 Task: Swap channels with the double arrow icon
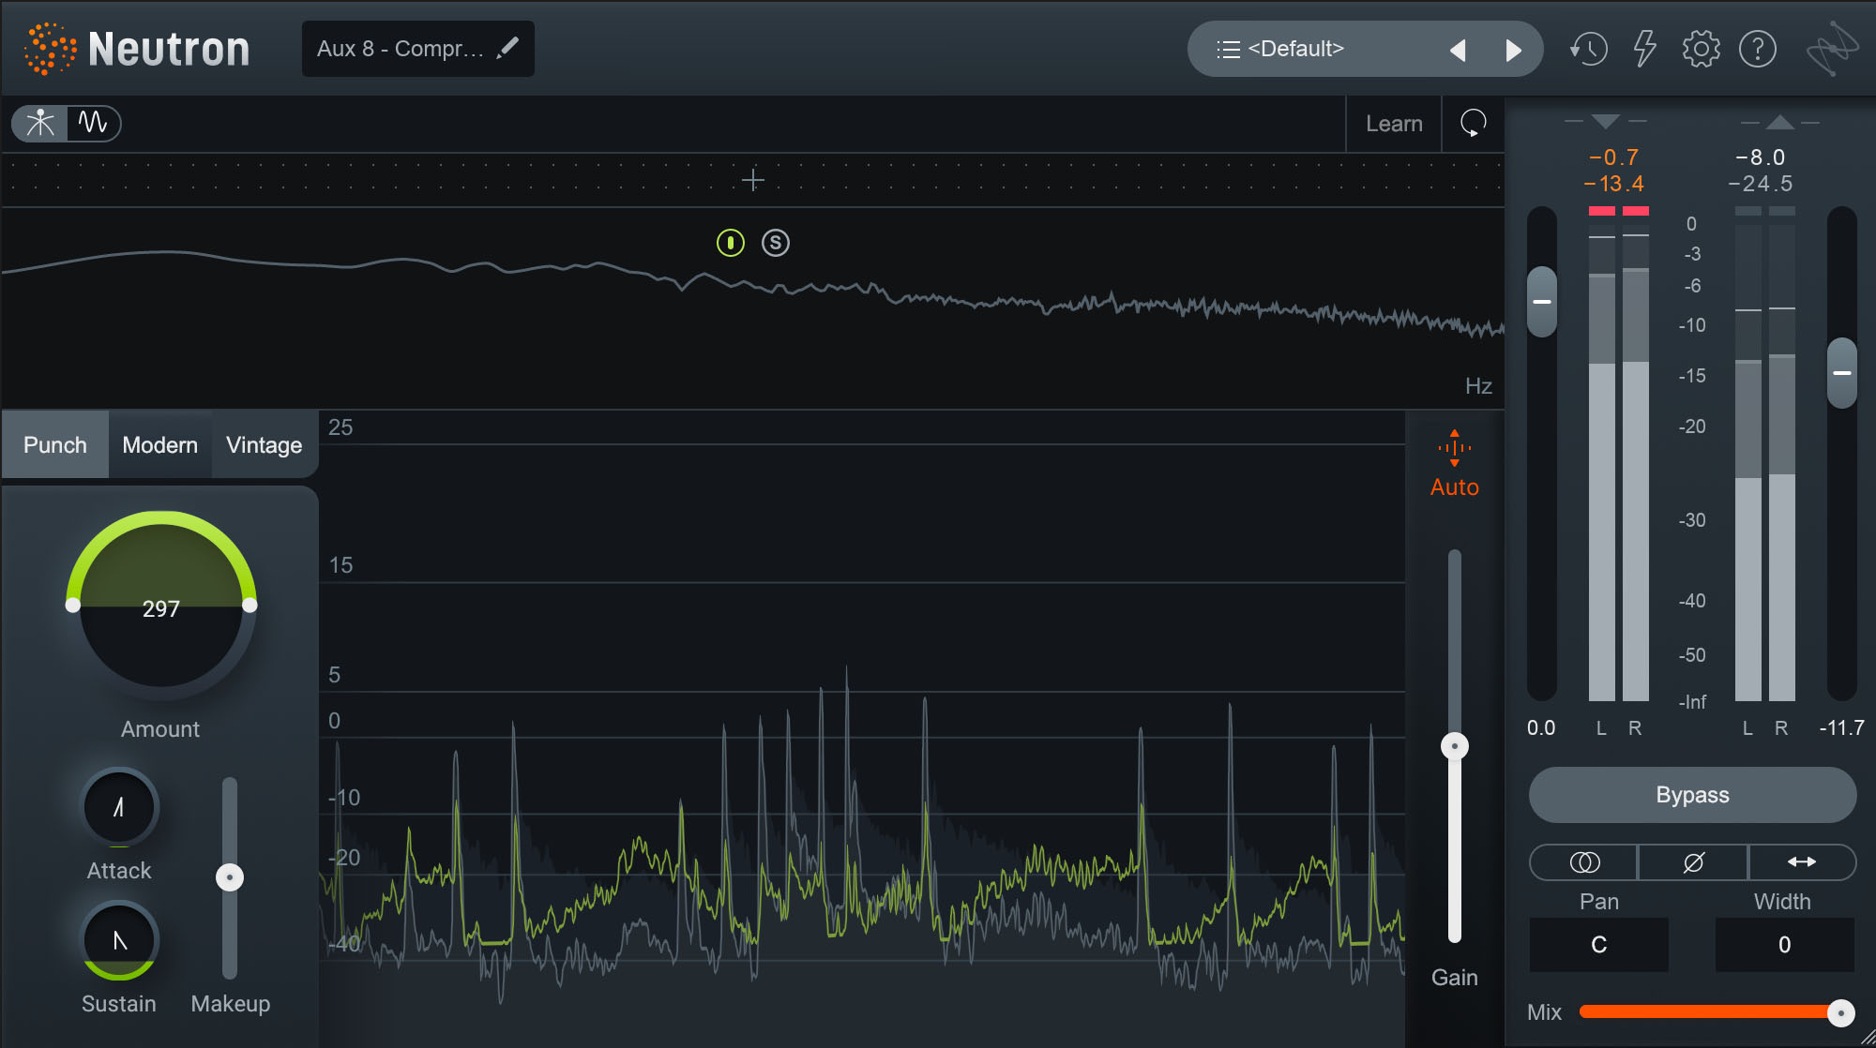pos(1802,861)
